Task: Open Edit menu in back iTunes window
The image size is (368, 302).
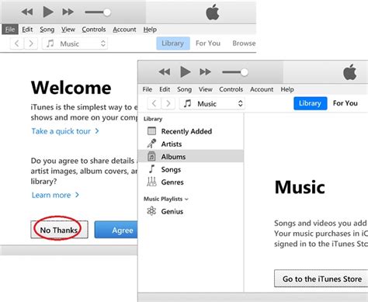Action: click(27, 30)
